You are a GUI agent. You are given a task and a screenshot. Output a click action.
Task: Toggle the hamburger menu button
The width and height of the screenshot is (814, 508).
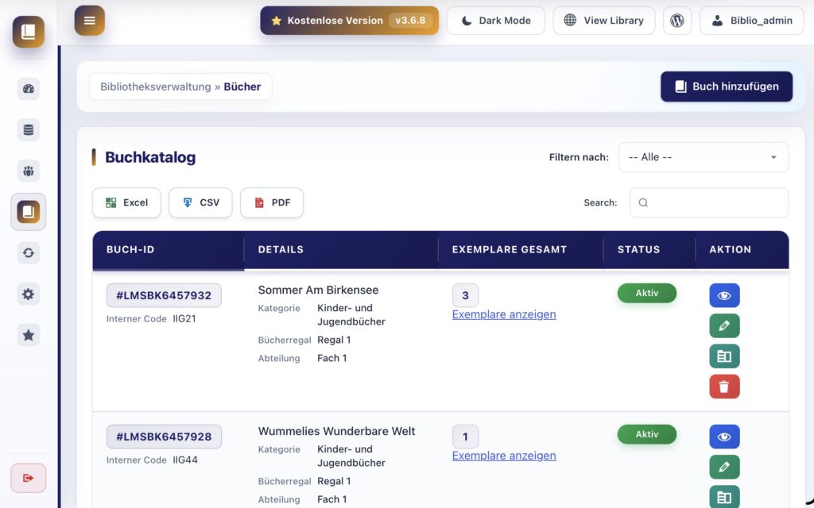[90, 21]
